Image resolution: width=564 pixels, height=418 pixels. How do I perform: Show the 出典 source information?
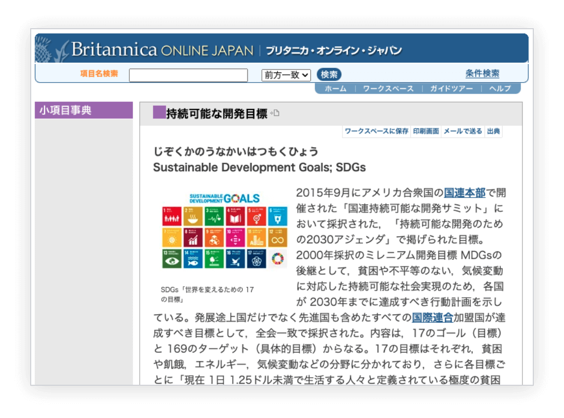point(493,131)
